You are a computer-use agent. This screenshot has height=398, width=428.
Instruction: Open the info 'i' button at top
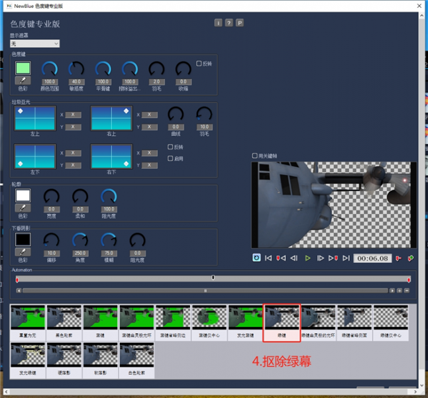pos(218,23)
